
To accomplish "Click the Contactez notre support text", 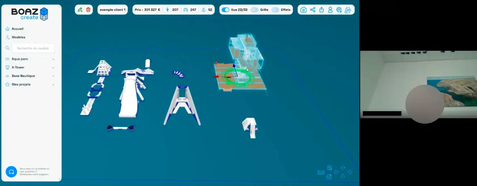I will 34,174.
